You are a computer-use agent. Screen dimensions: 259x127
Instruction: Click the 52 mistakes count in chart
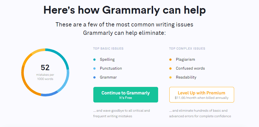pyautogui.click(x=45, y=67)
